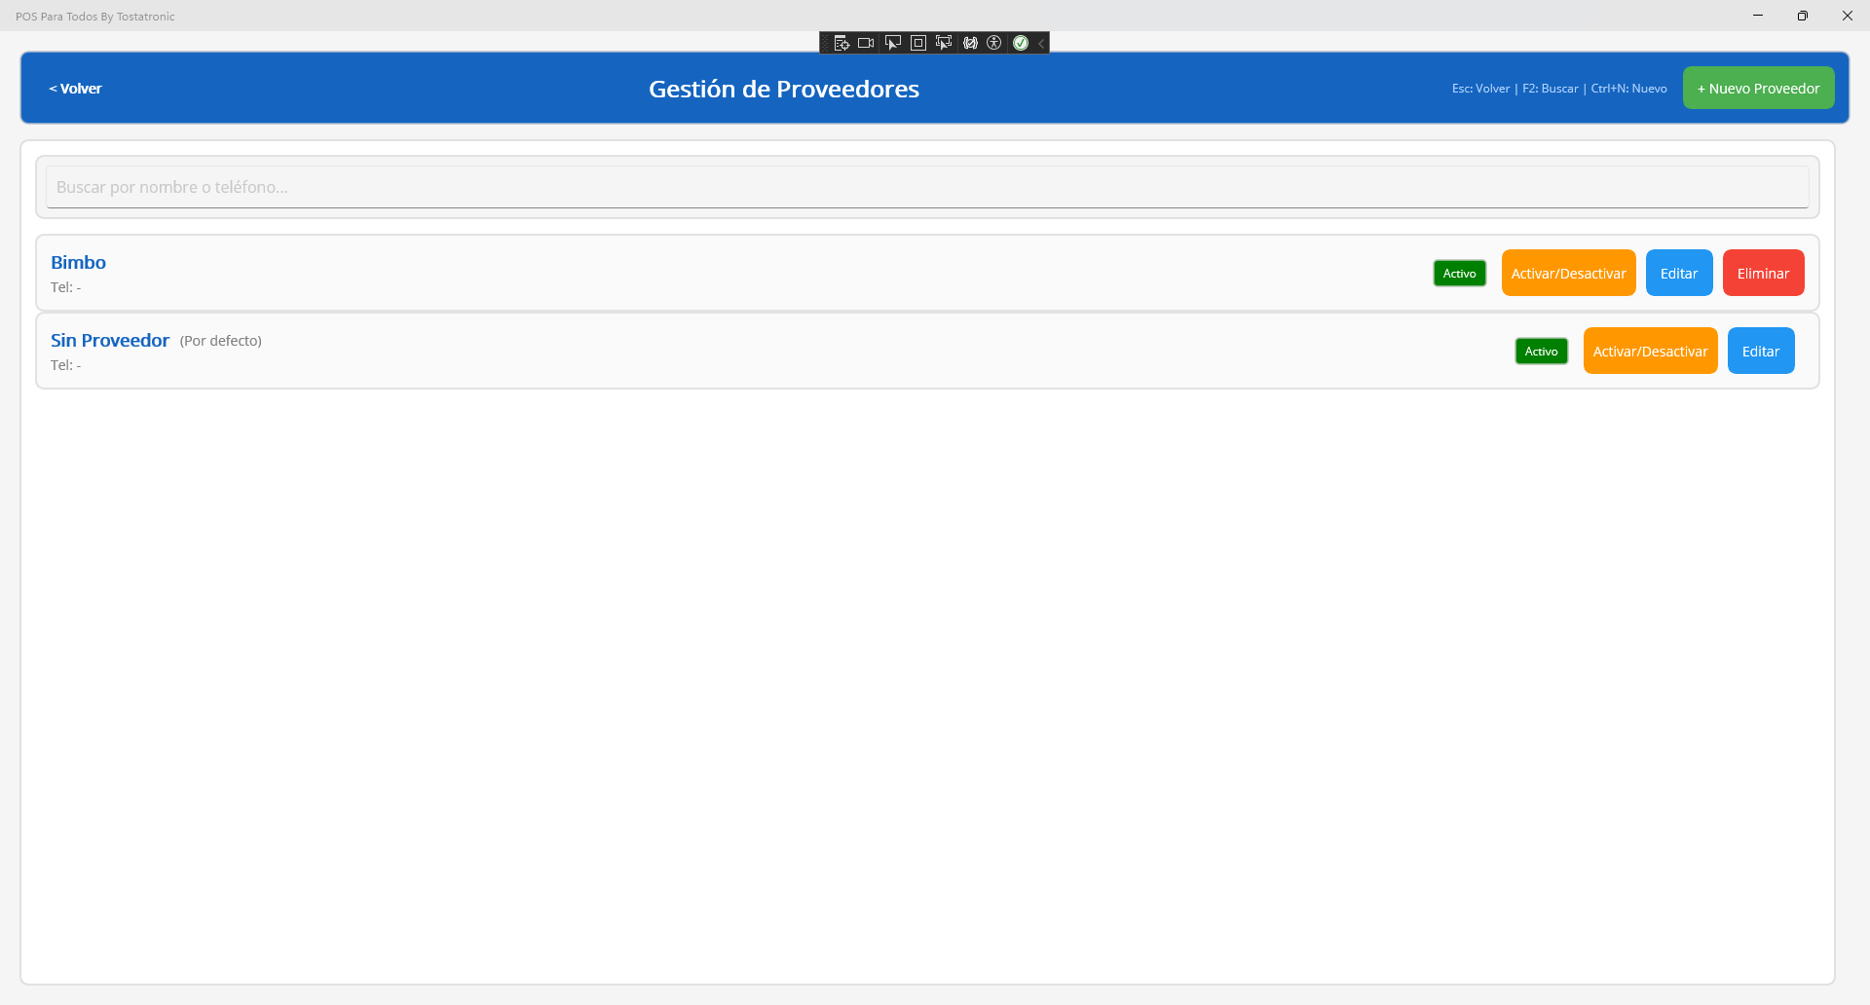Click the binding diagnostics braces icon

[970, 43]
